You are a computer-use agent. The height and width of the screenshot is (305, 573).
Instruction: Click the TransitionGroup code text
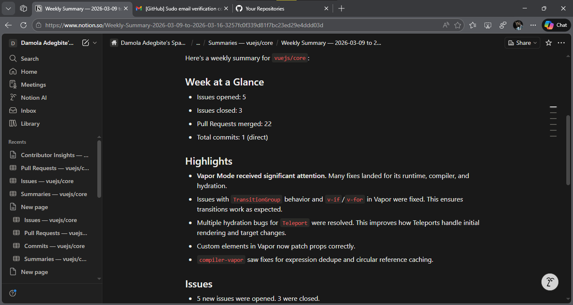click(x=257, y=199)
